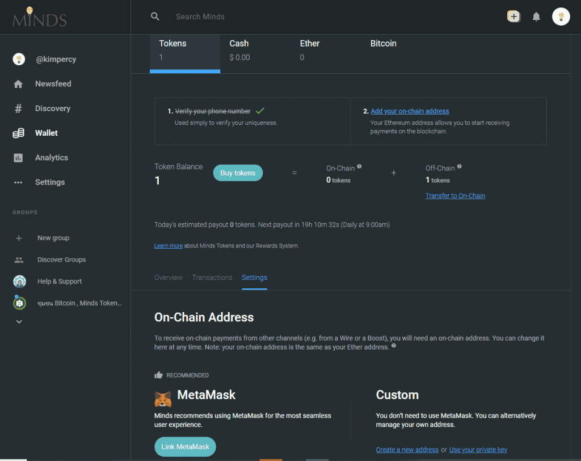This screenshot has width=581, height=461.
Task: Select the Tokens wallet tab
Action: point(185,53)
